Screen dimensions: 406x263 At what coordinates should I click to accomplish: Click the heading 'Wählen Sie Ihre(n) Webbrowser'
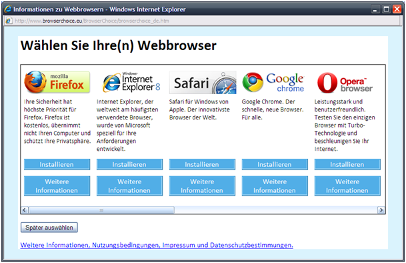point(118,45)
